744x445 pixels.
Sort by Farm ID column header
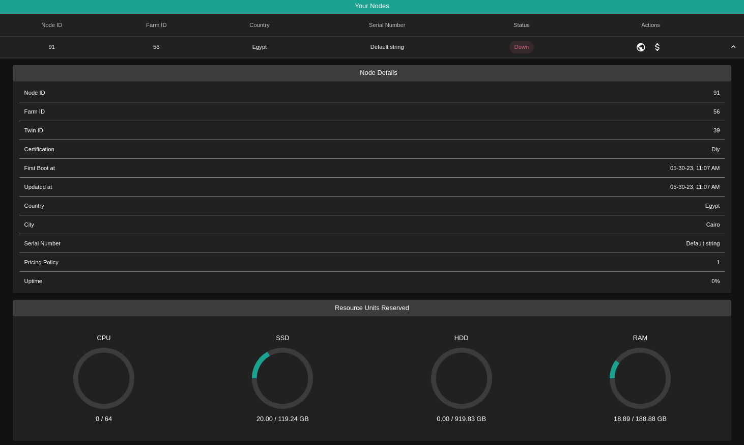pyautogui.click(x=156, y=25)
